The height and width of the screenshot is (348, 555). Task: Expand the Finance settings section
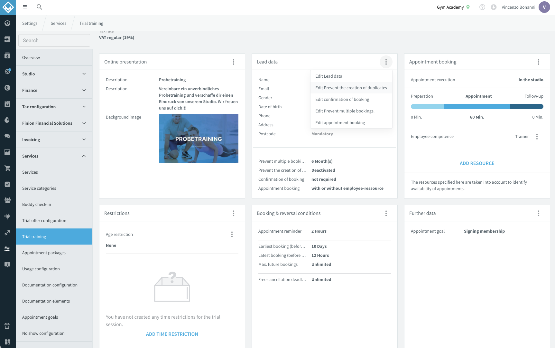54,90
